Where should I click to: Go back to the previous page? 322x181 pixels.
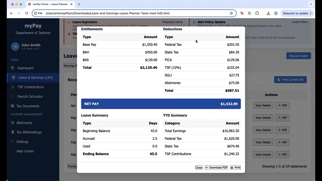click(x=11, y=13)
